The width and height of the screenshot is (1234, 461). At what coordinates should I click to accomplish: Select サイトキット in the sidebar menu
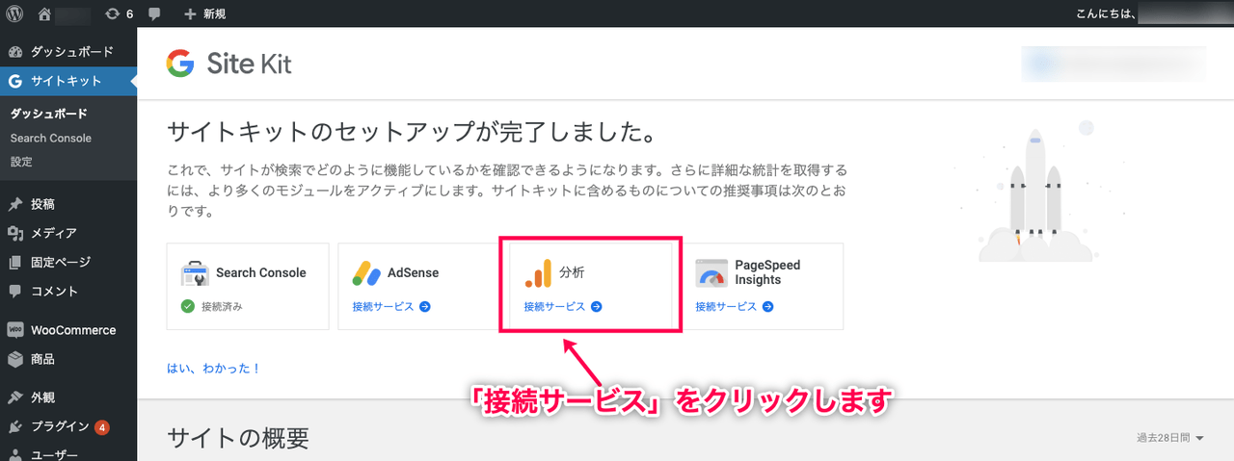[68, 82]
